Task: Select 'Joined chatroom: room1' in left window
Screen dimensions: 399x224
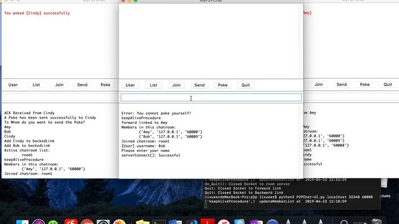Action: point(28,174)
